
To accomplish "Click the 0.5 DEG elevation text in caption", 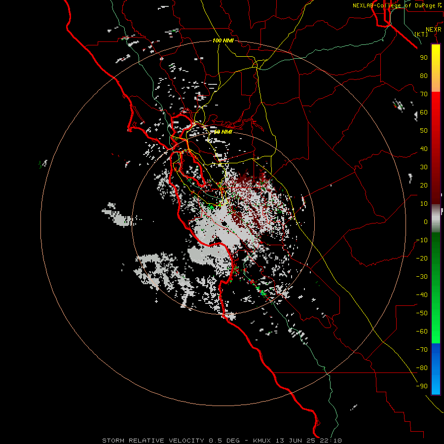I will (224, 441).
